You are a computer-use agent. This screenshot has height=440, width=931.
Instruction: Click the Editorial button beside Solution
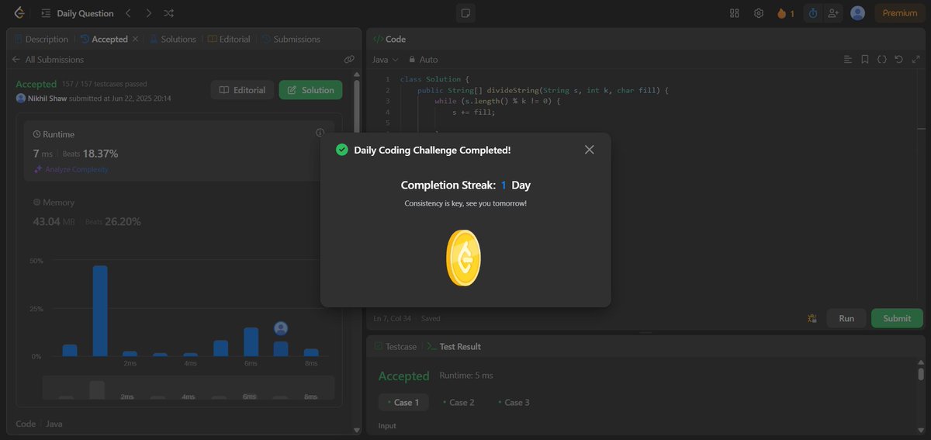click(x=242, y=90)
